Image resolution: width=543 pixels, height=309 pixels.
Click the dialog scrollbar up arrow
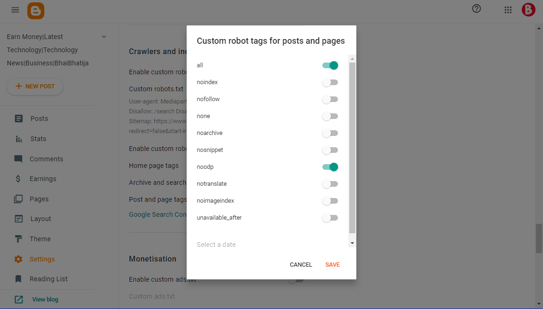tap(352, 59)
